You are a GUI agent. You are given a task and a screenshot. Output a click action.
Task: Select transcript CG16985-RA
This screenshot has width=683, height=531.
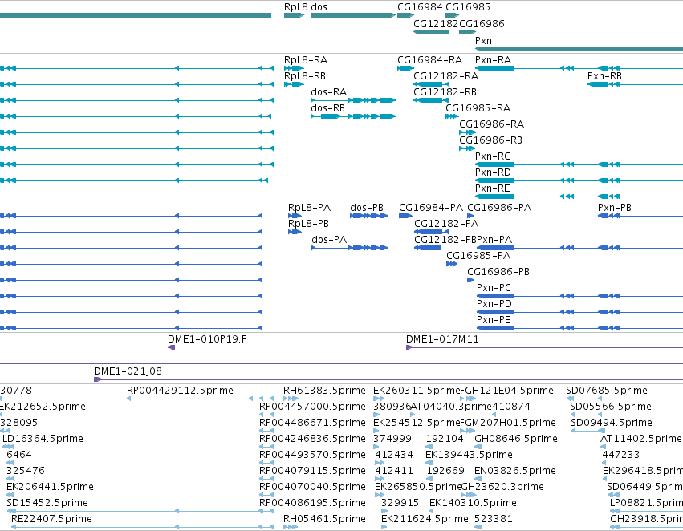pos(478,108)
